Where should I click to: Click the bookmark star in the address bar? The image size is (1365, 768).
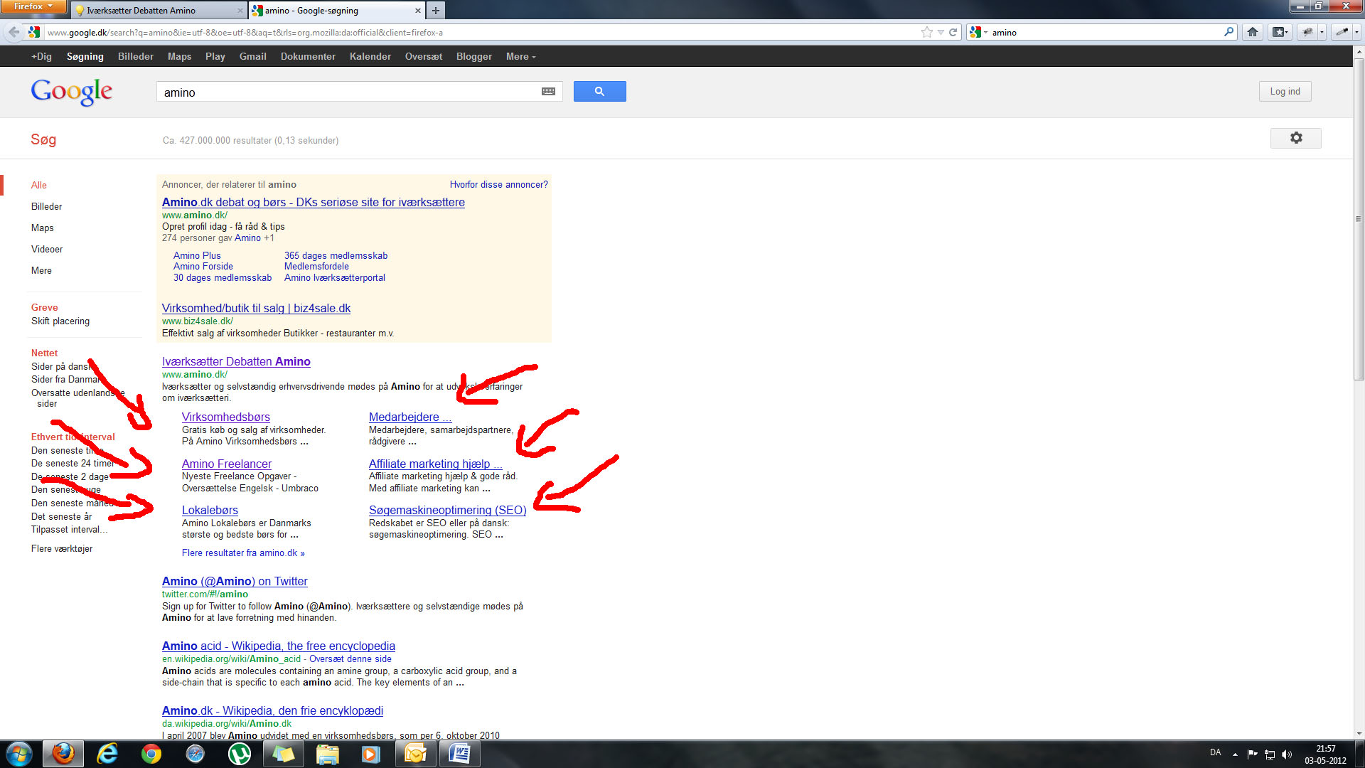click(x=926, y=32)
